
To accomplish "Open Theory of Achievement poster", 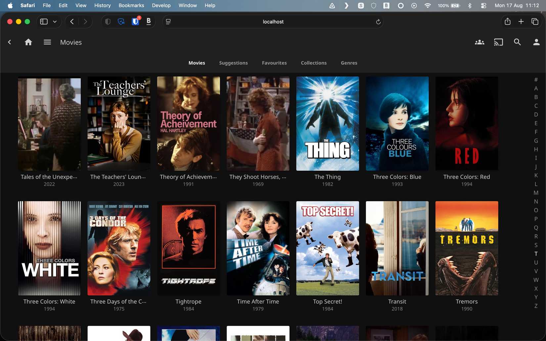I will point(188,124).
